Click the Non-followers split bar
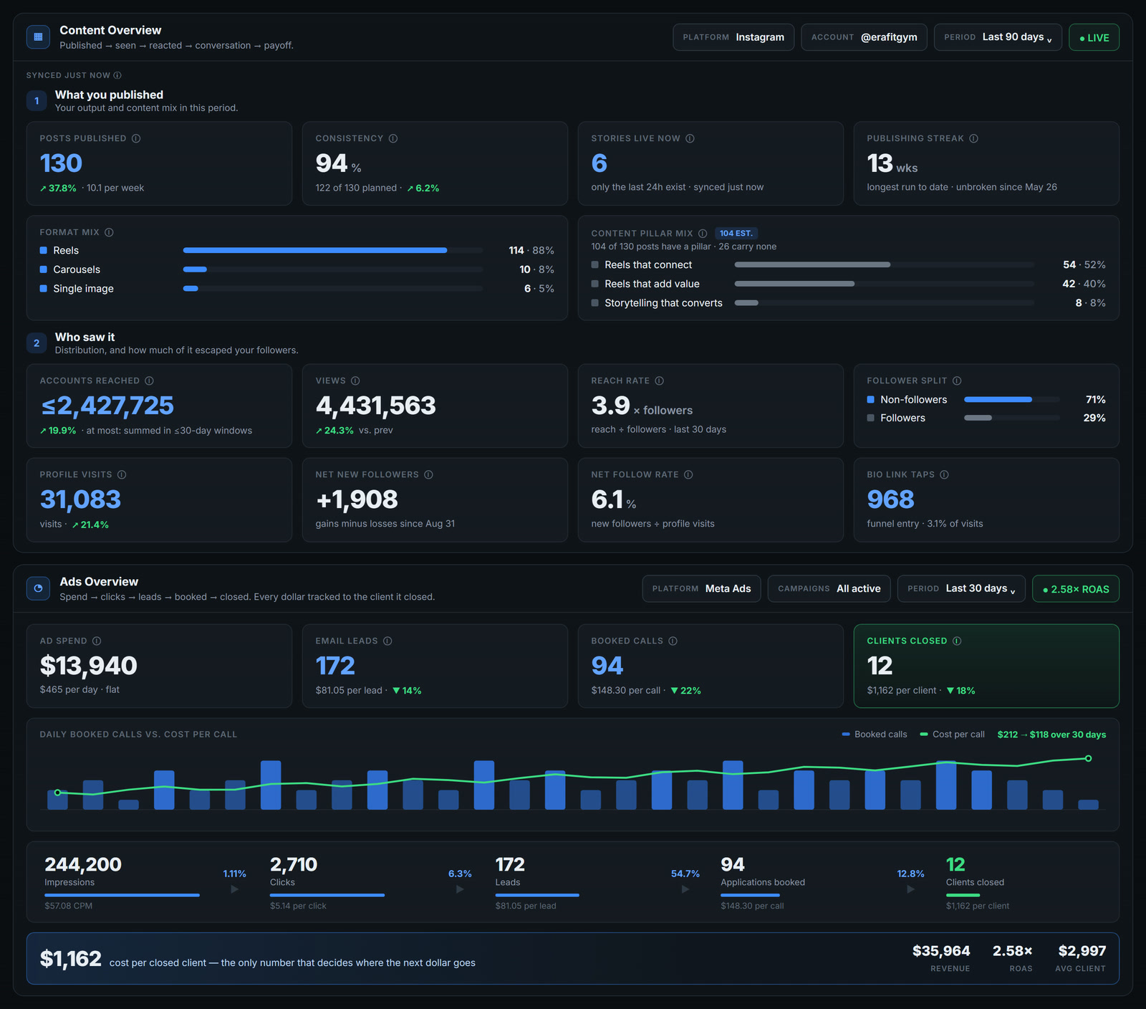1146x1009 pixels. coord(1011,399)
